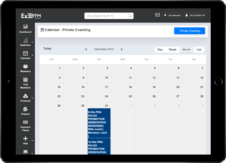Open the Members people icon
Screen dimensions: 226x163
point(25,67)
